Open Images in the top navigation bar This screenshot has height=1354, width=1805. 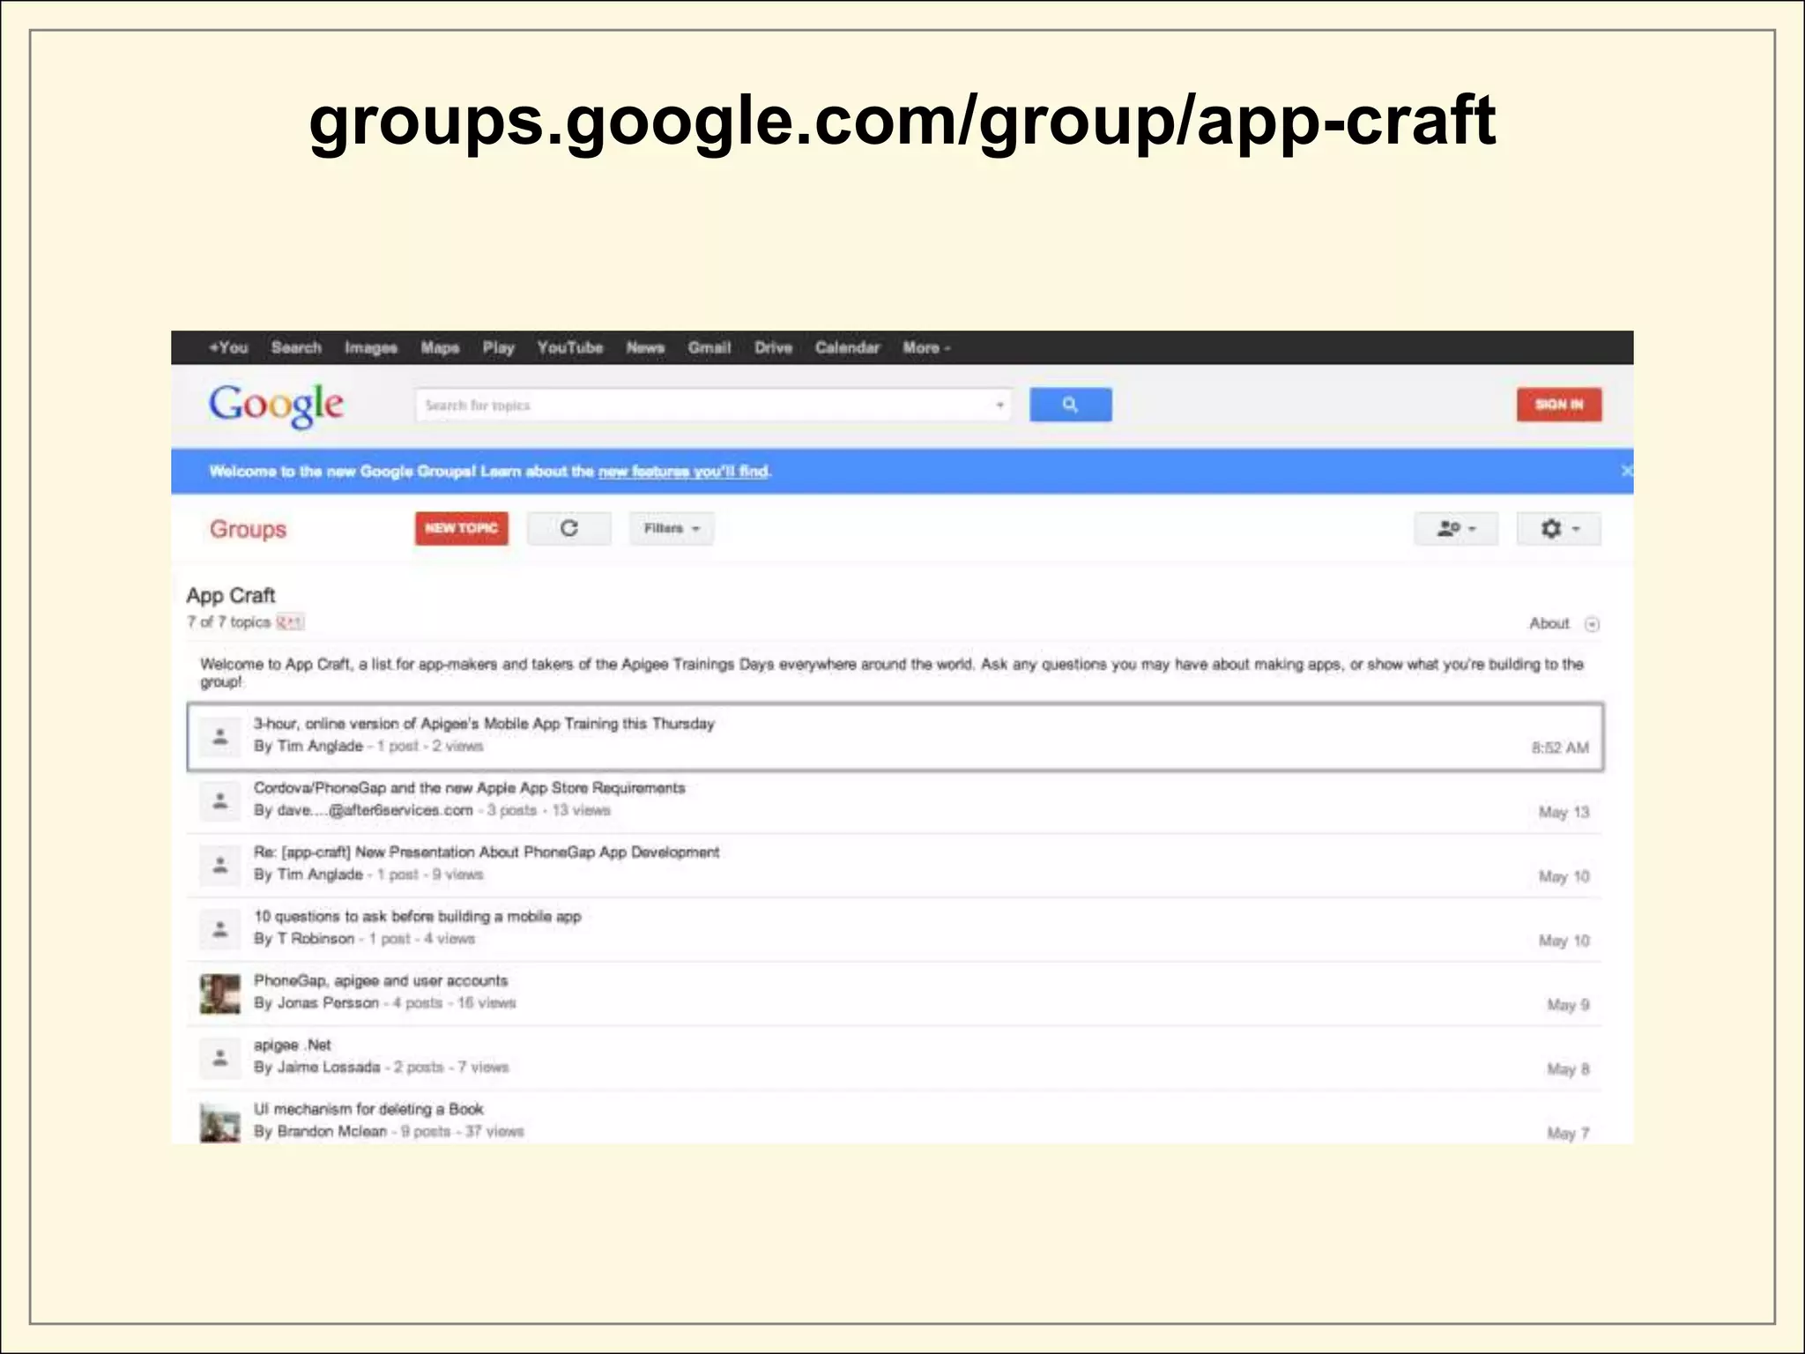click(x=371, y=347)
